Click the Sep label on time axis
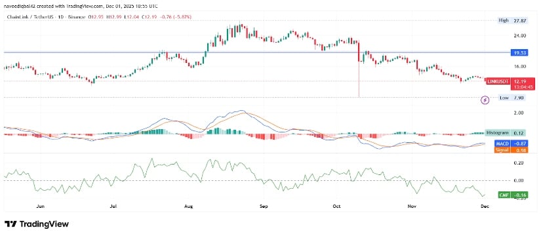This screenshot has width=541, height=236. [x=263, y=206]
